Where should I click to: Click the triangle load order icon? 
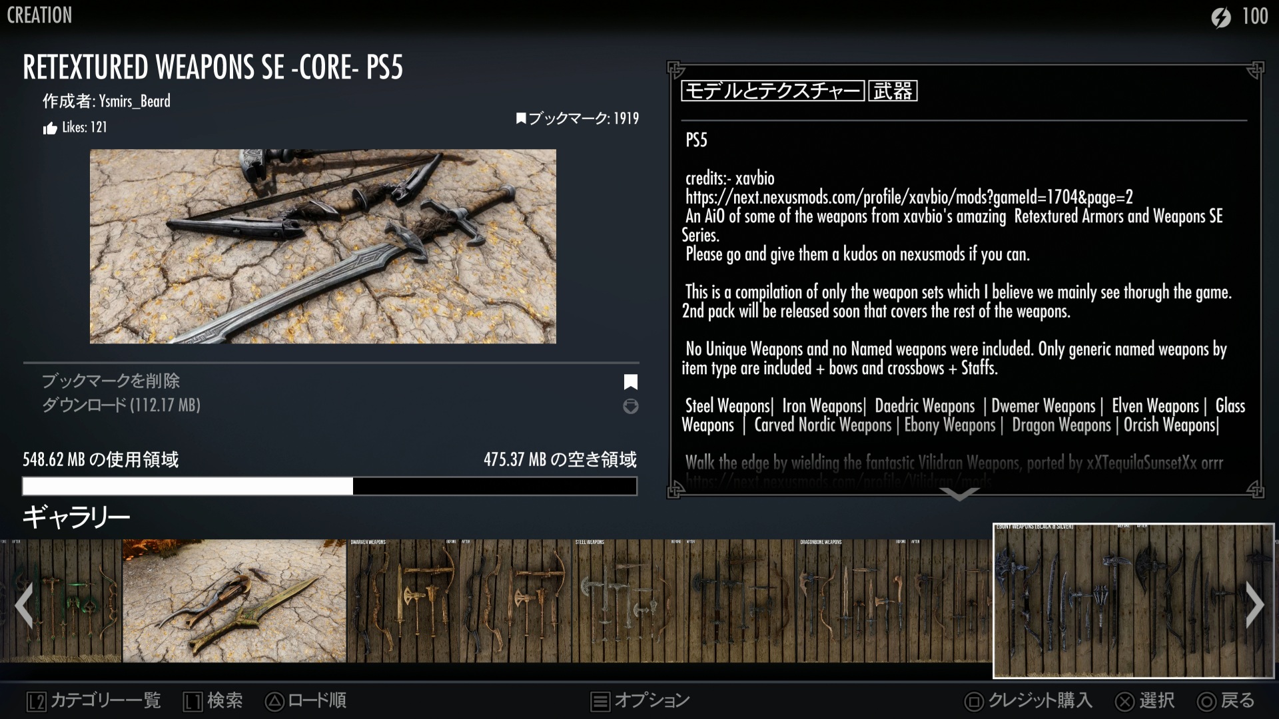[x=274, y=701]
